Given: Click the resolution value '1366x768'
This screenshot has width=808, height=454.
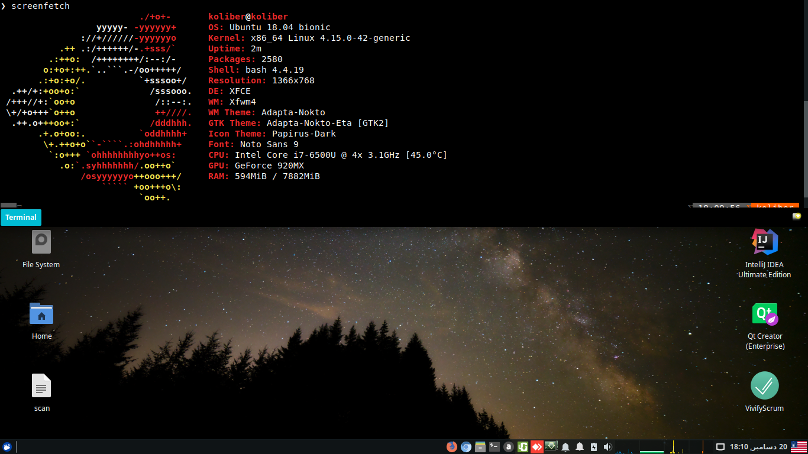Looking at the screenshot, I should click(293, 80).
